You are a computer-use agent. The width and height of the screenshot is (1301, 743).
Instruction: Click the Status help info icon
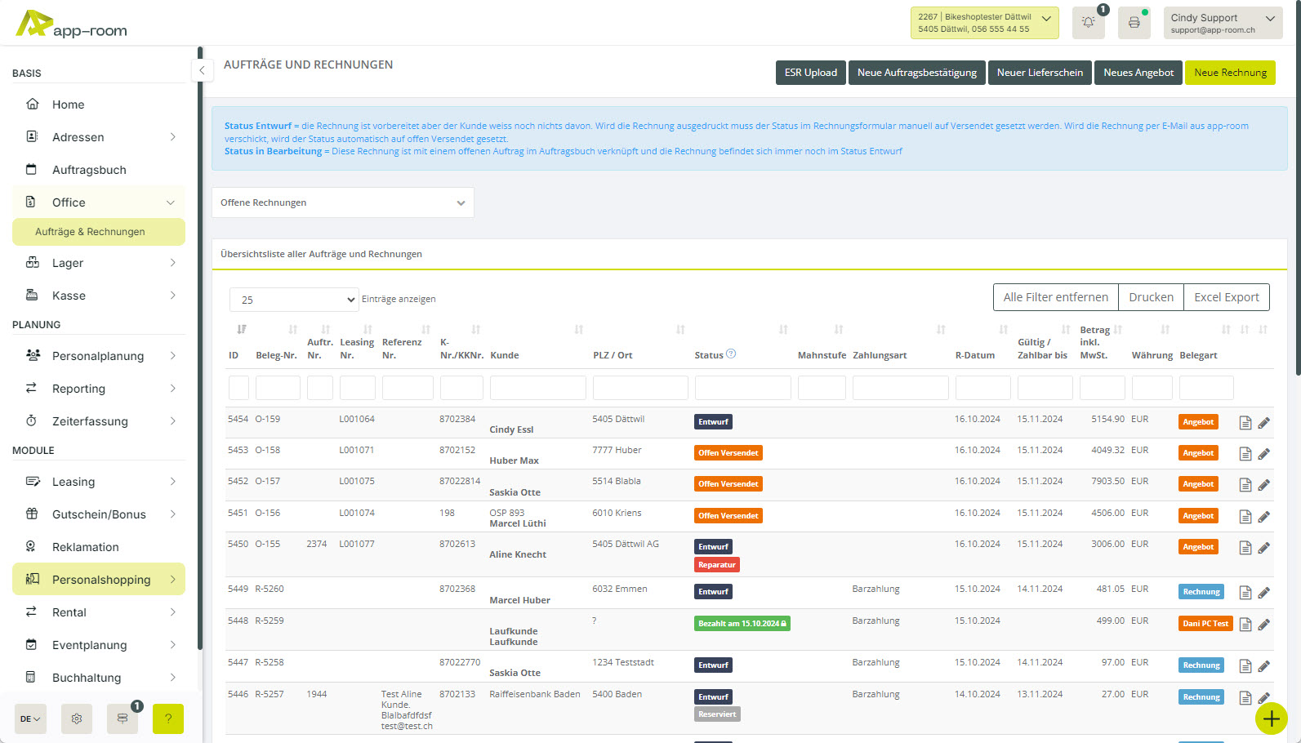(731, 354)
